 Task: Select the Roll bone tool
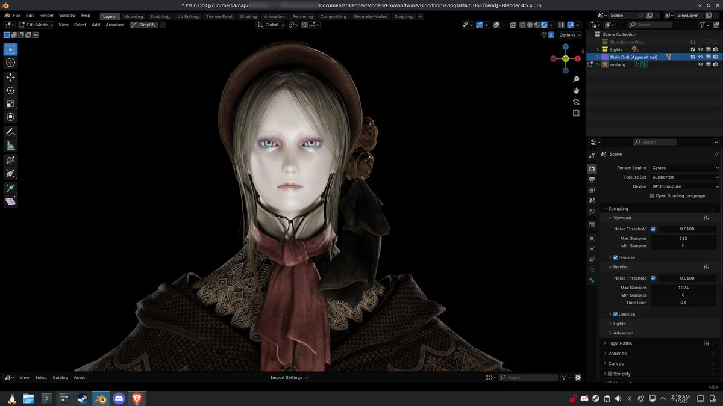11,160
